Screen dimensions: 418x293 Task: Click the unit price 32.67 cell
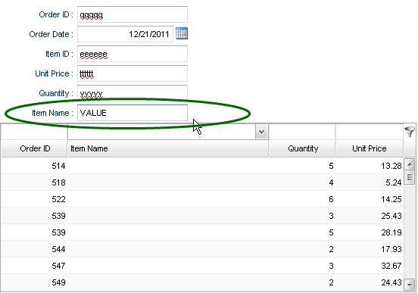(370, 266)
